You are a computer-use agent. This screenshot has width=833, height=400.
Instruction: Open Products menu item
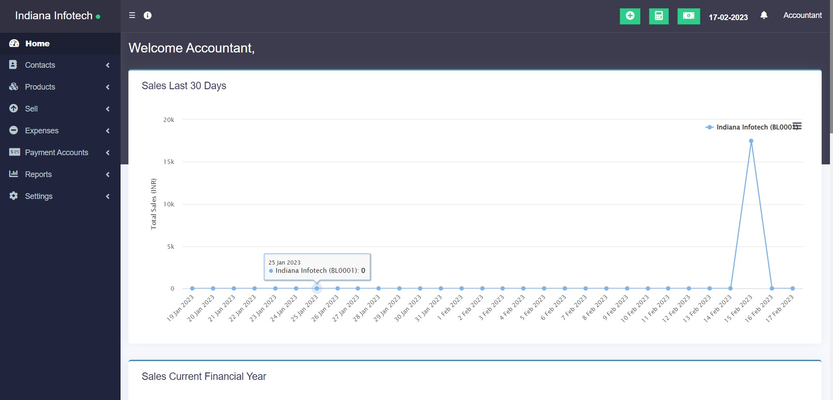[60, 87]
